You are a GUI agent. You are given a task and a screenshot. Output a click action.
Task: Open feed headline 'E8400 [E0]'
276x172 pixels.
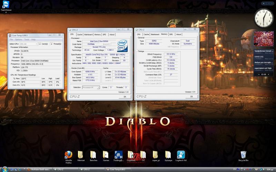(263, 57)
